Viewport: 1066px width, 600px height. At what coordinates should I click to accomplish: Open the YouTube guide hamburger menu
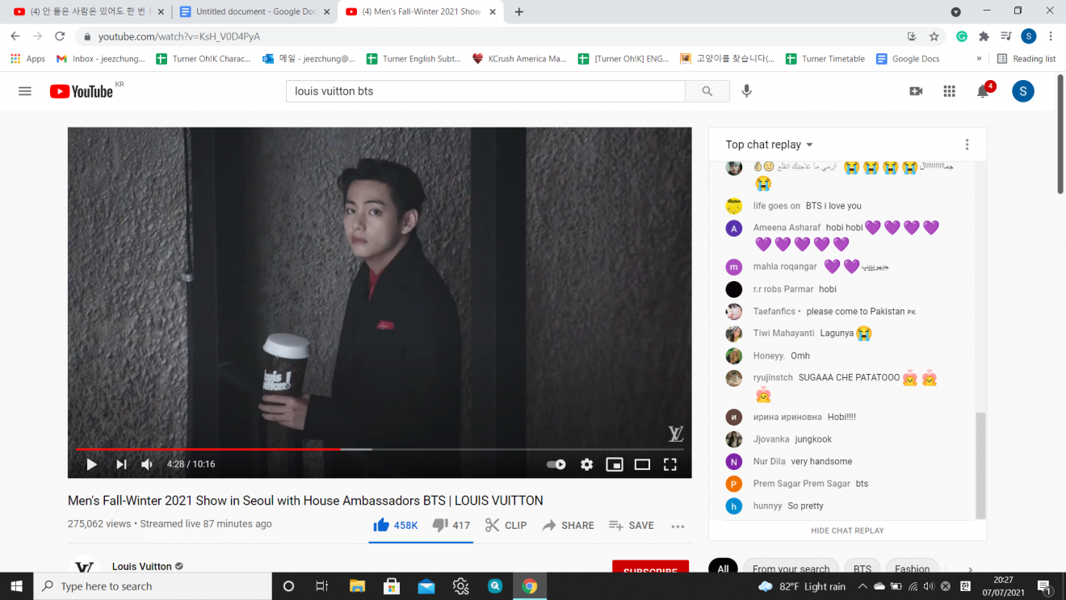tap(25, 91)
